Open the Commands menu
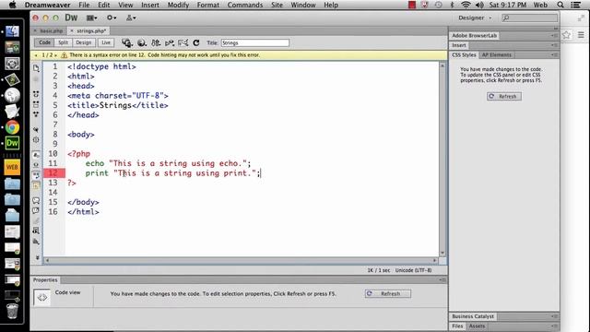Image resolution: width=590 pixels, height=332 pixels. (x=245, y=5)
